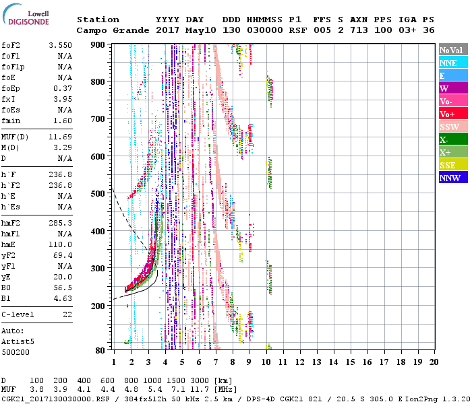
Task: Click the hmF2 value 285.3
Action: 60,222
